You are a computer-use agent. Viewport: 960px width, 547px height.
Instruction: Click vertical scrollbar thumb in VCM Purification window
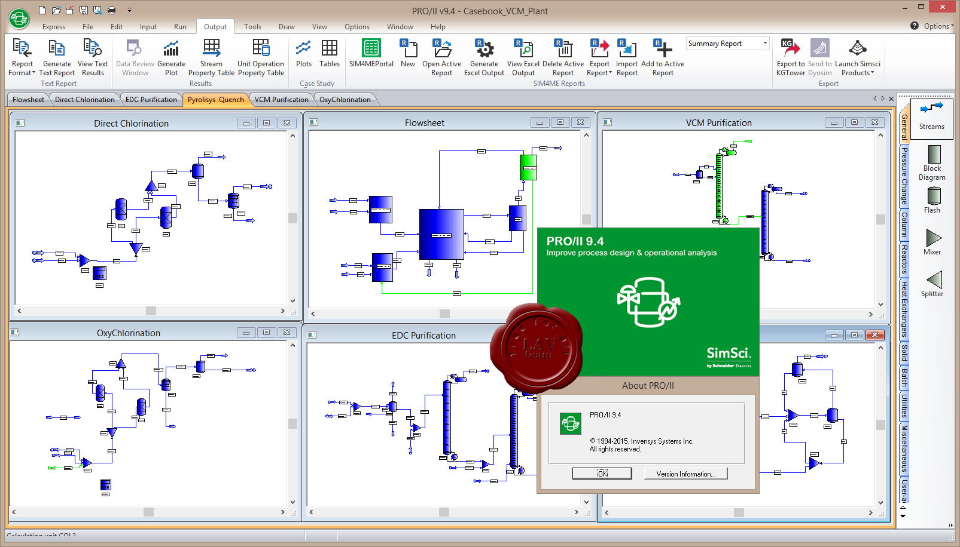(880, 219)
